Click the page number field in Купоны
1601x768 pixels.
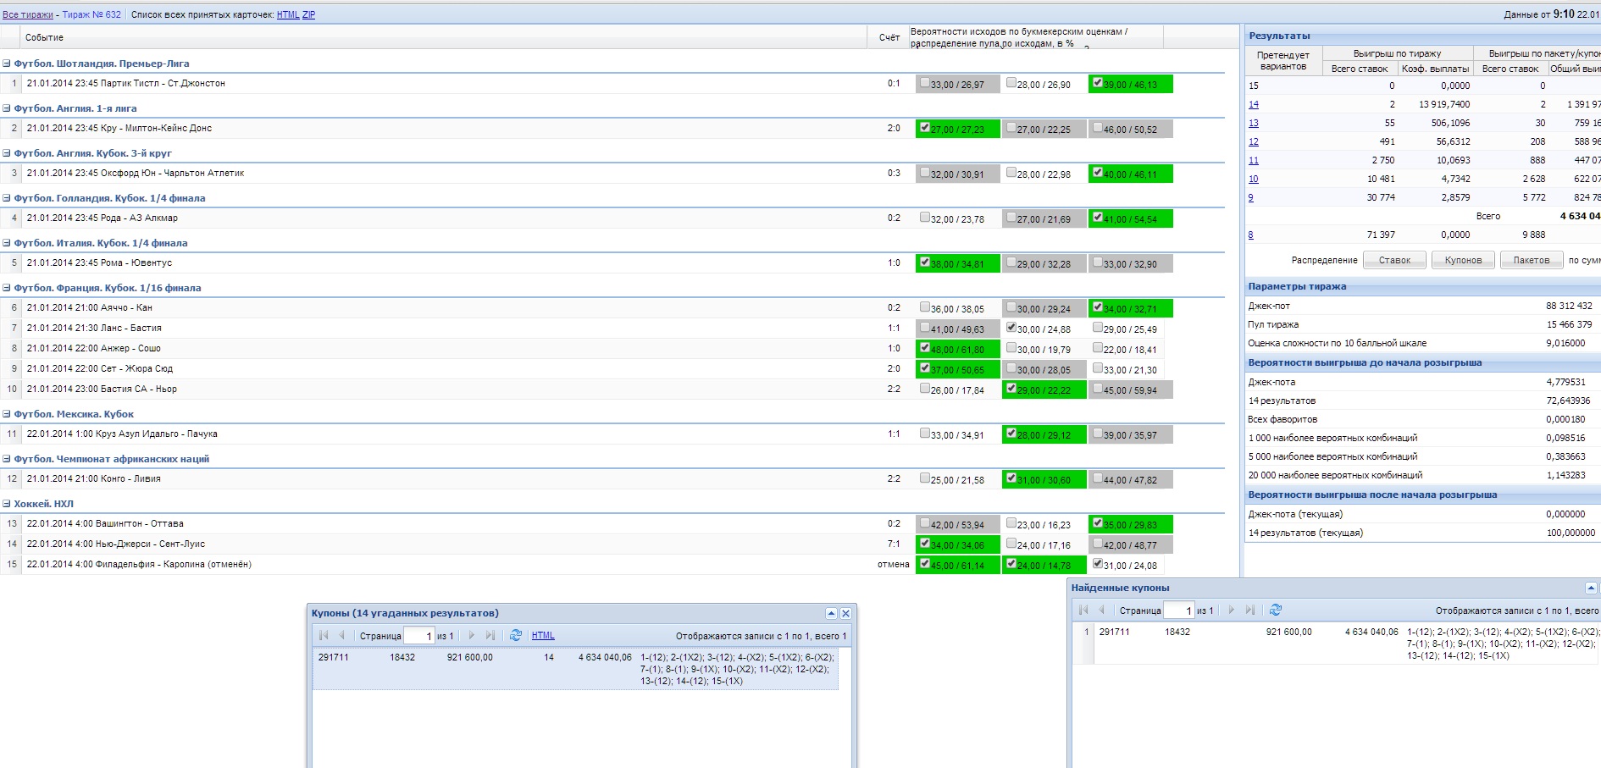coord(418,635)
